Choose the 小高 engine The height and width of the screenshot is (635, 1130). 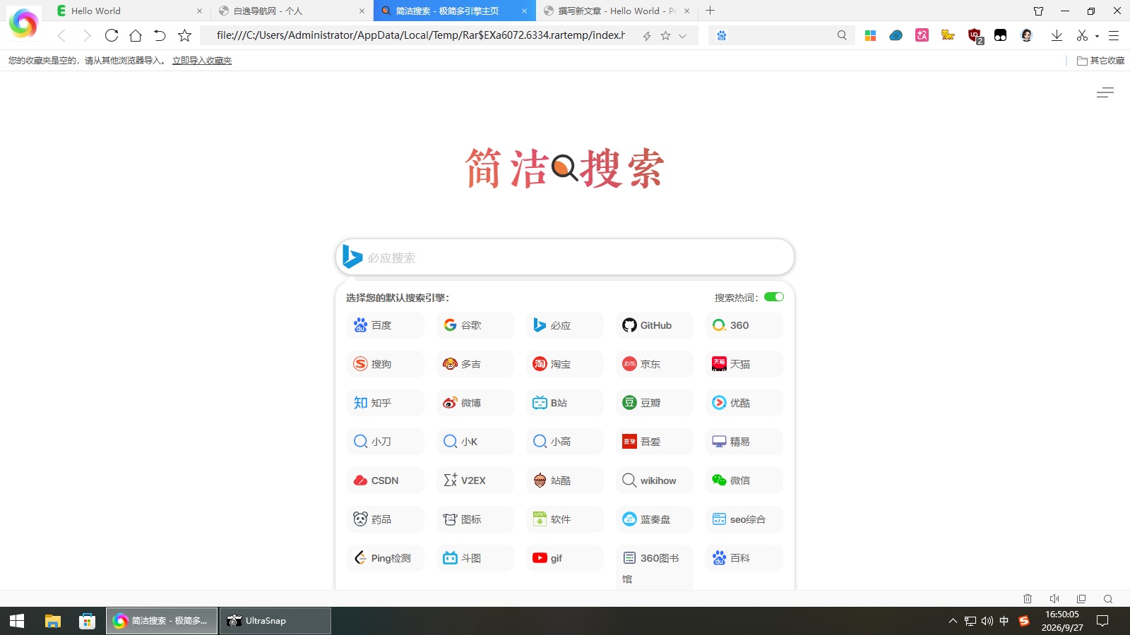tap(564, 442)
